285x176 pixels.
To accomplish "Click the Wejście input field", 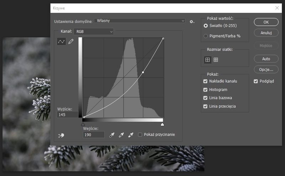I will (94, 135).
